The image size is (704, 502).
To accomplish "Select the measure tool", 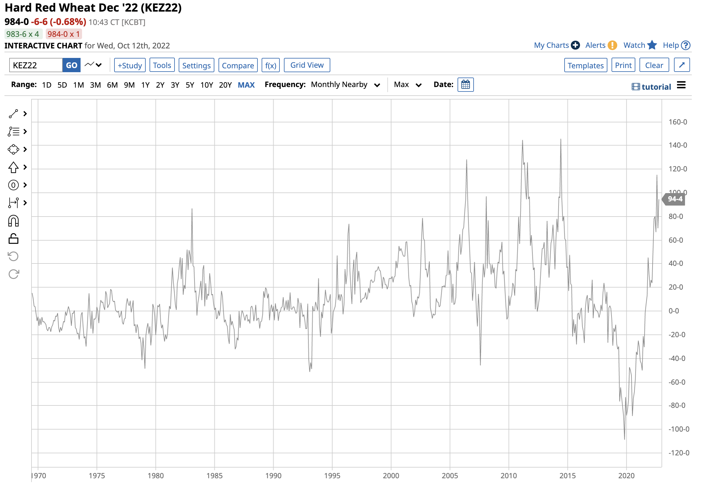I will 13,203.
